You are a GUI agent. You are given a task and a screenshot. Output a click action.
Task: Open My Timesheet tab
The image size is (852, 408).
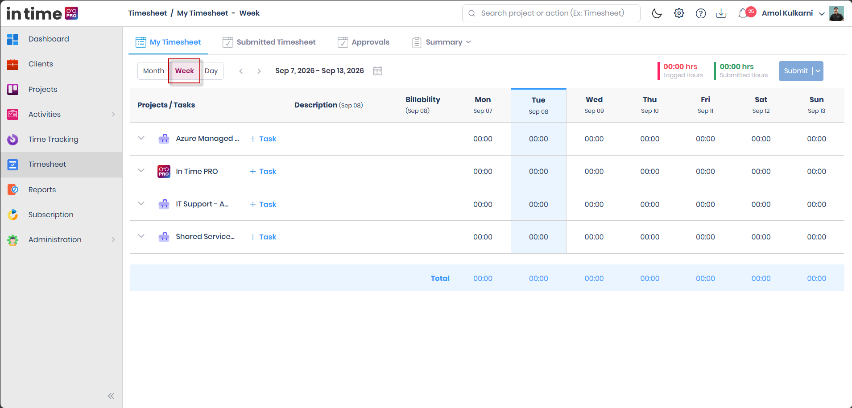pos(168,42)
